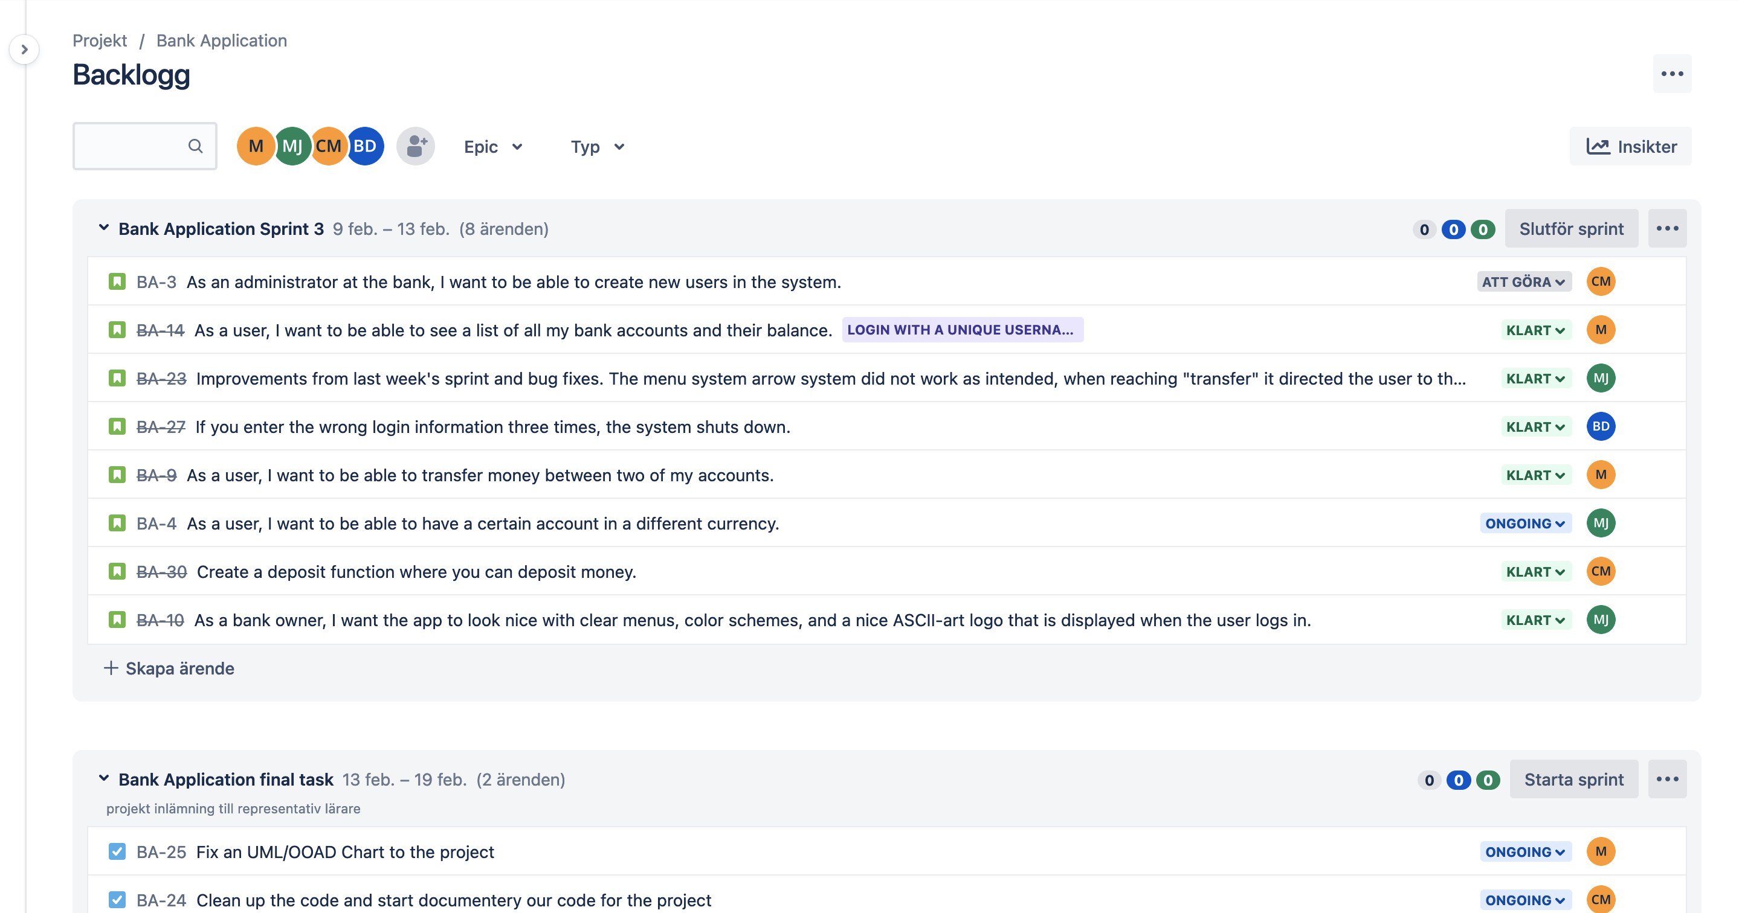Open the Insikter panel
Viewport: 1739px width, 913px height.
click(1630, 147)
